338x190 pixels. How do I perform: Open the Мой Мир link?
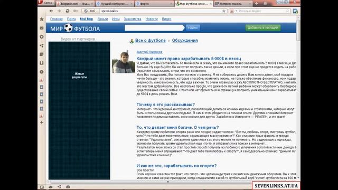pyautogui.click(x=86, y=19)
